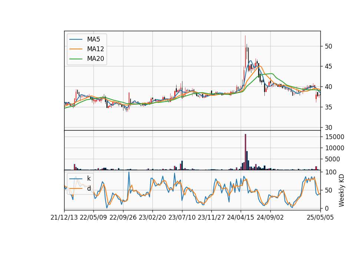Click the 22/09/26 date axis label

123,217
